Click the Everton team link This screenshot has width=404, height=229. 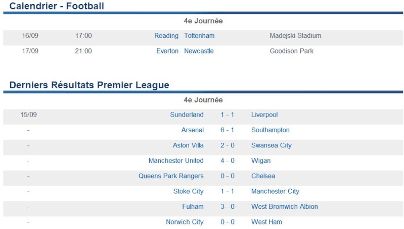pyautogui.click(x=167, y=51)
